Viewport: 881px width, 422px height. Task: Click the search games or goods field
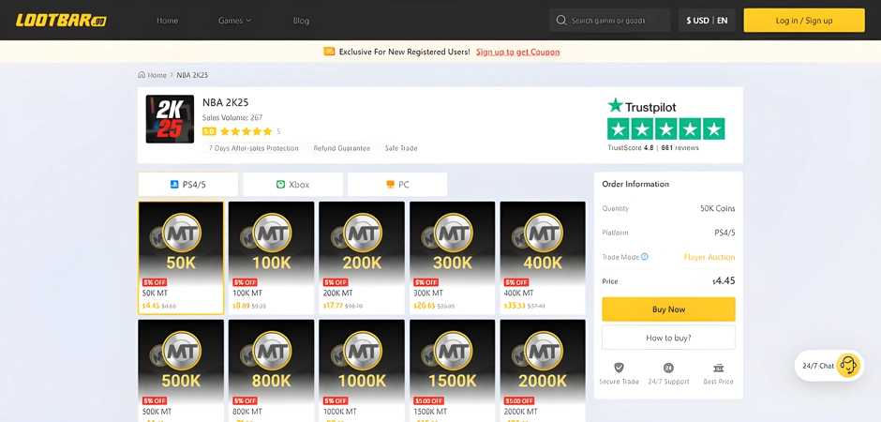tap(609, 21)
